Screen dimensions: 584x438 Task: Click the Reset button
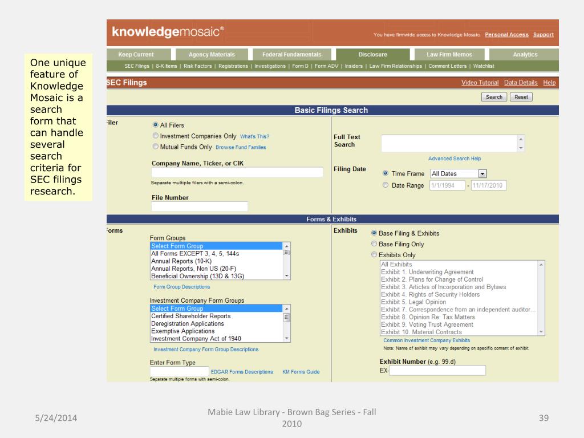521,97
